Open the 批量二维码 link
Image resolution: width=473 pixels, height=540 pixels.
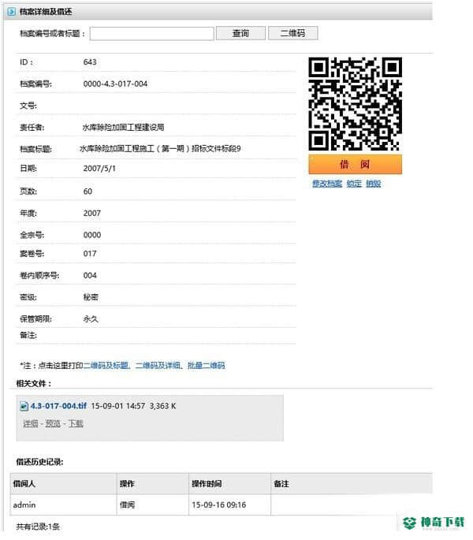(206, 366)
